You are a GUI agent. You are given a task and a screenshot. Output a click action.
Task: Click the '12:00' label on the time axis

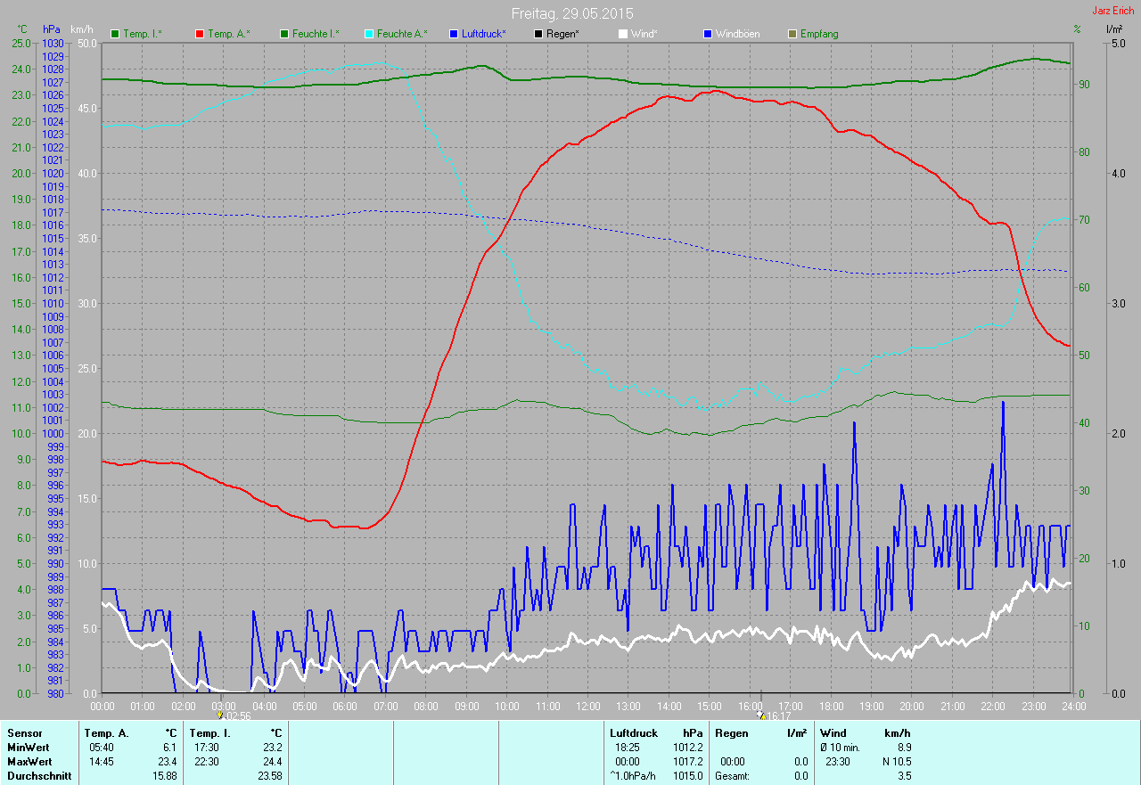[x=587, y=706]
